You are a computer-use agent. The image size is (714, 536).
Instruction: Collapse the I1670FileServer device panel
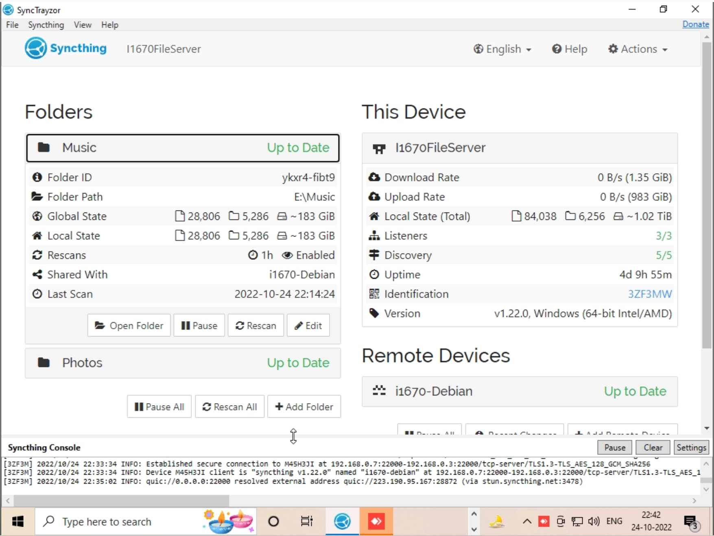coord(520,148)
